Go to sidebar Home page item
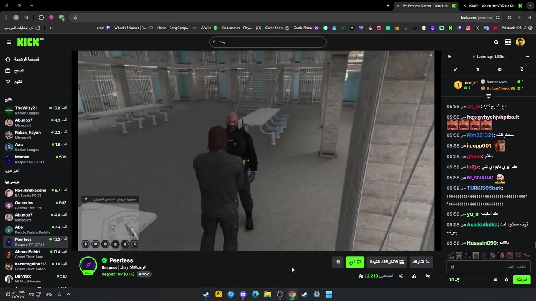This screenshot has width=536, height=301. tap(23, 59)
